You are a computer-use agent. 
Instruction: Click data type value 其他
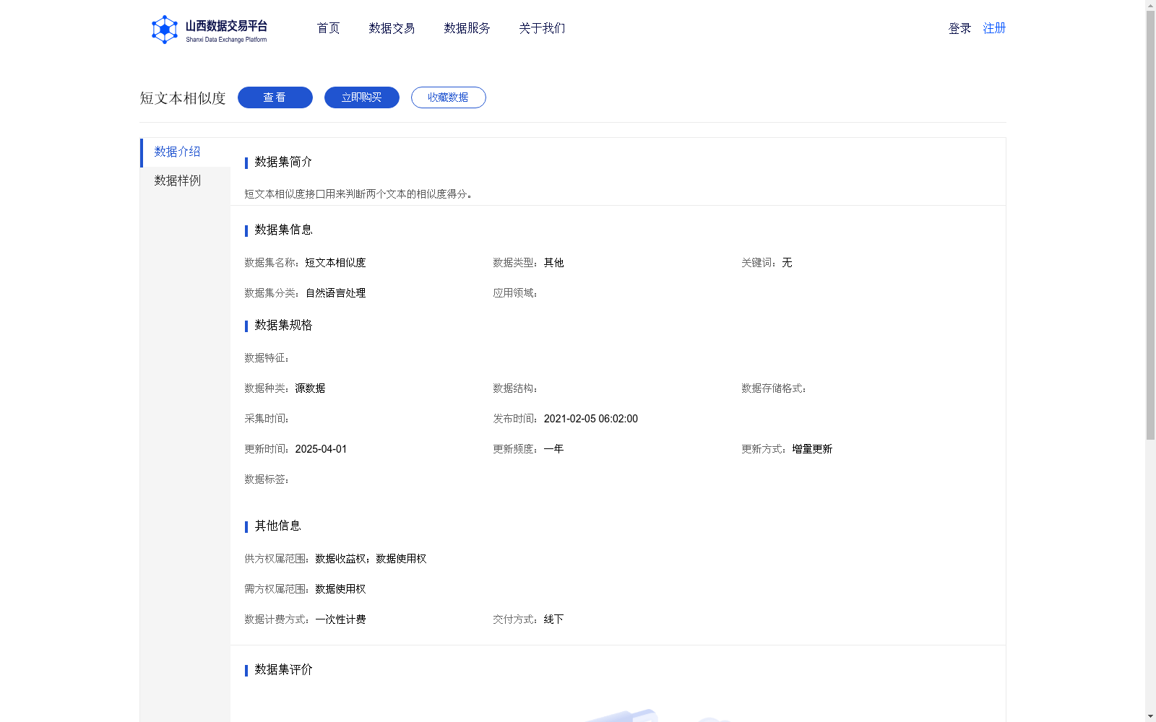(554, 263)
